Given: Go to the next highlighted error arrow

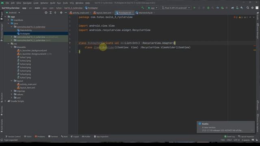Looking at the screenshot, I should click(253, 17).
